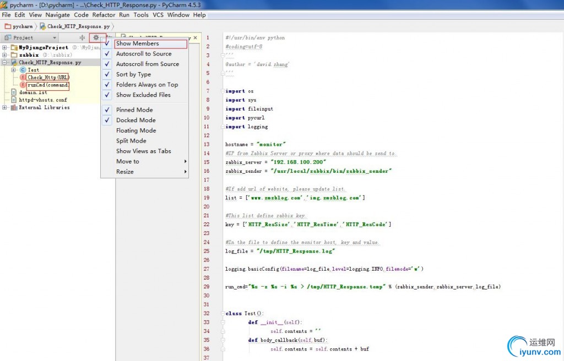
Task: Close the editor tab with the X
Action: click(196, 37)
